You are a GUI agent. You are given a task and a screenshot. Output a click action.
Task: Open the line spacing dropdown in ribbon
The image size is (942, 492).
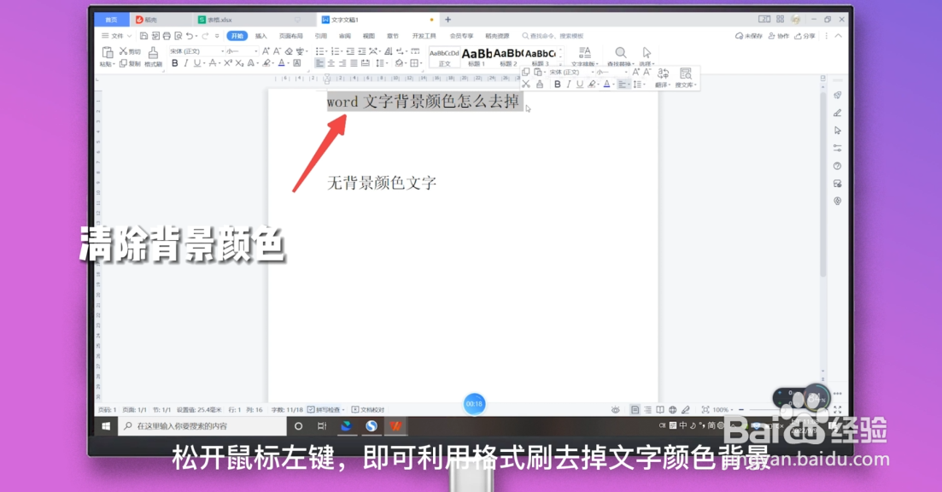[x=386, y=63]
